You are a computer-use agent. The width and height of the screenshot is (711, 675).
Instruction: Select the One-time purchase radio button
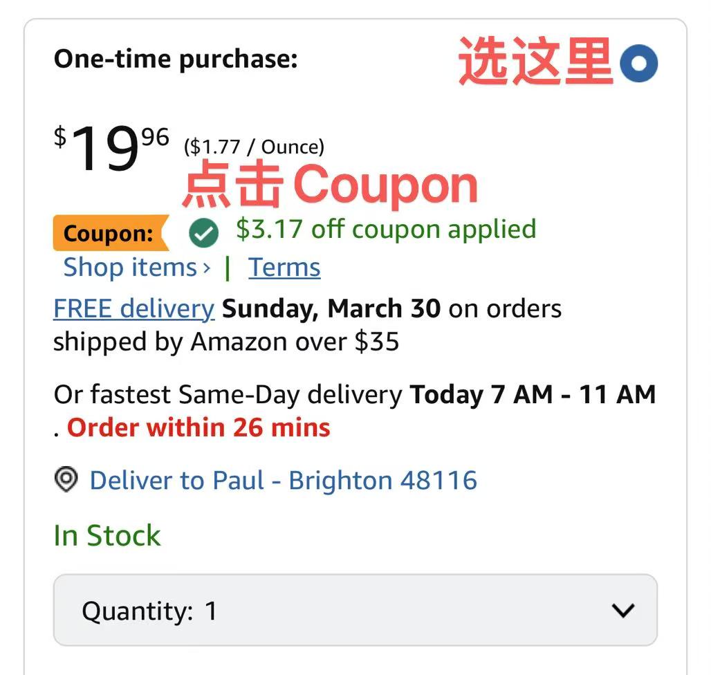click(638, 64)
